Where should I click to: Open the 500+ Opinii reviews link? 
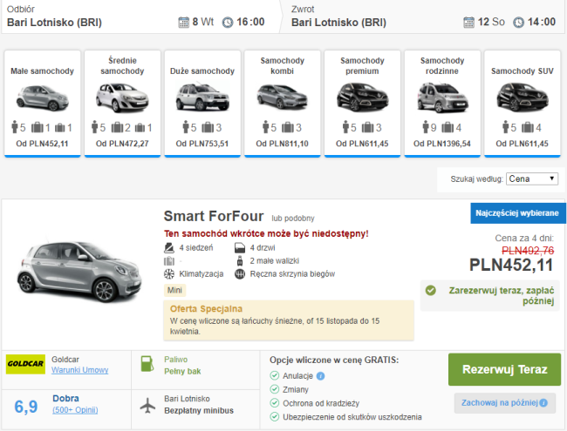tap(75, 410)
